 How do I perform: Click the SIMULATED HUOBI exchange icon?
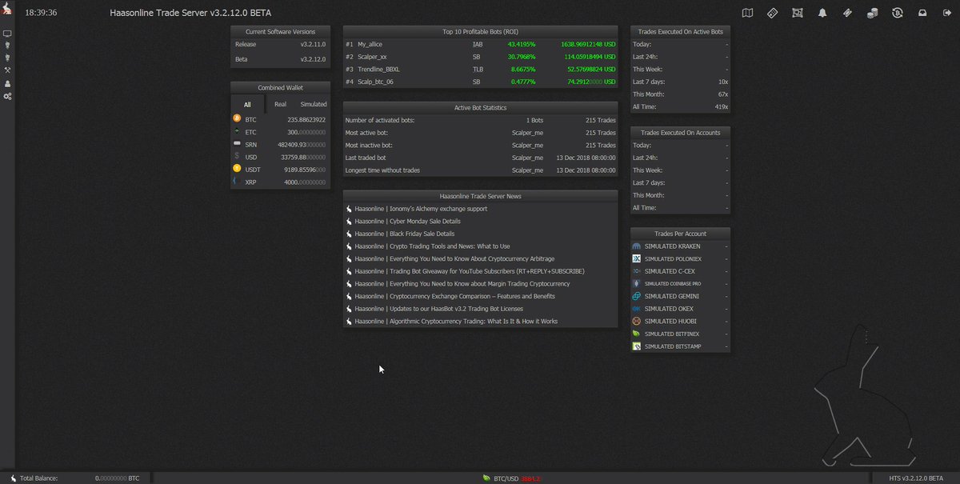(x=637, y=321)
